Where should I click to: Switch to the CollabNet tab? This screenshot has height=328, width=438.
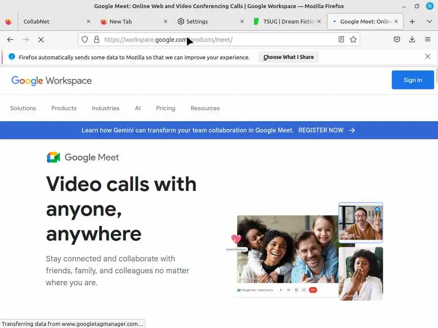[x=56, y=21]
